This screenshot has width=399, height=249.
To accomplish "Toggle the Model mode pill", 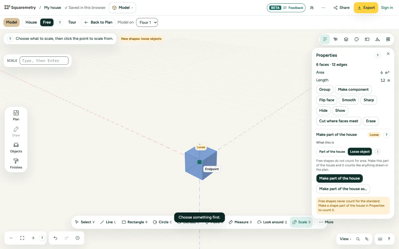I will pos(12,22).
